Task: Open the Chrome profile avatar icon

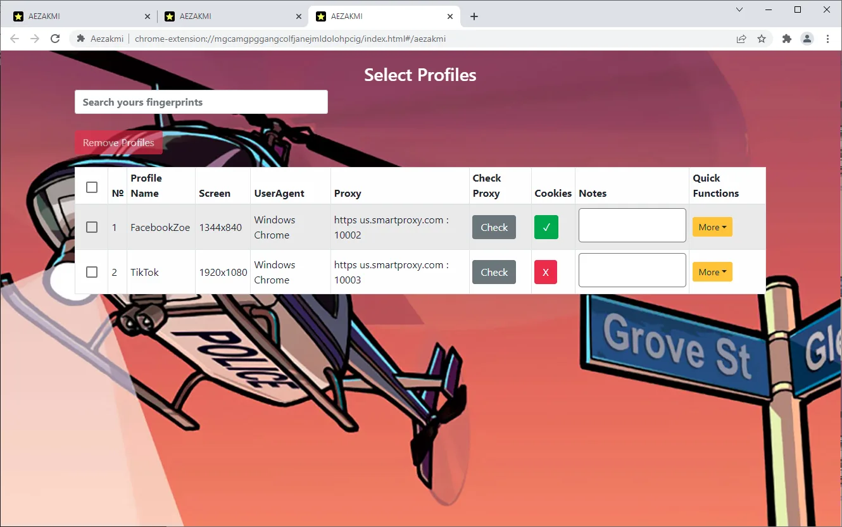Action: pos(807,39)
